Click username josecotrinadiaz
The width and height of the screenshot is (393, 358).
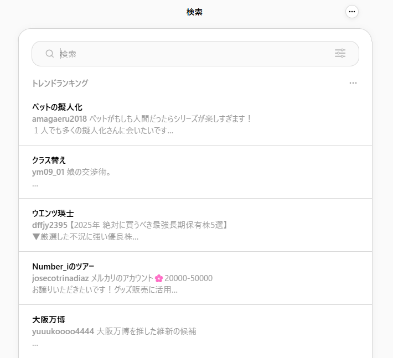[x=60, y=278]
